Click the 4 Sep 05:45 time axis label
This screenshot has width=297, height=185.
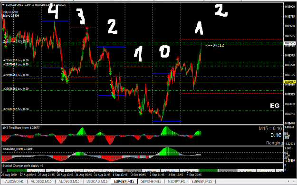coord(194,175)
